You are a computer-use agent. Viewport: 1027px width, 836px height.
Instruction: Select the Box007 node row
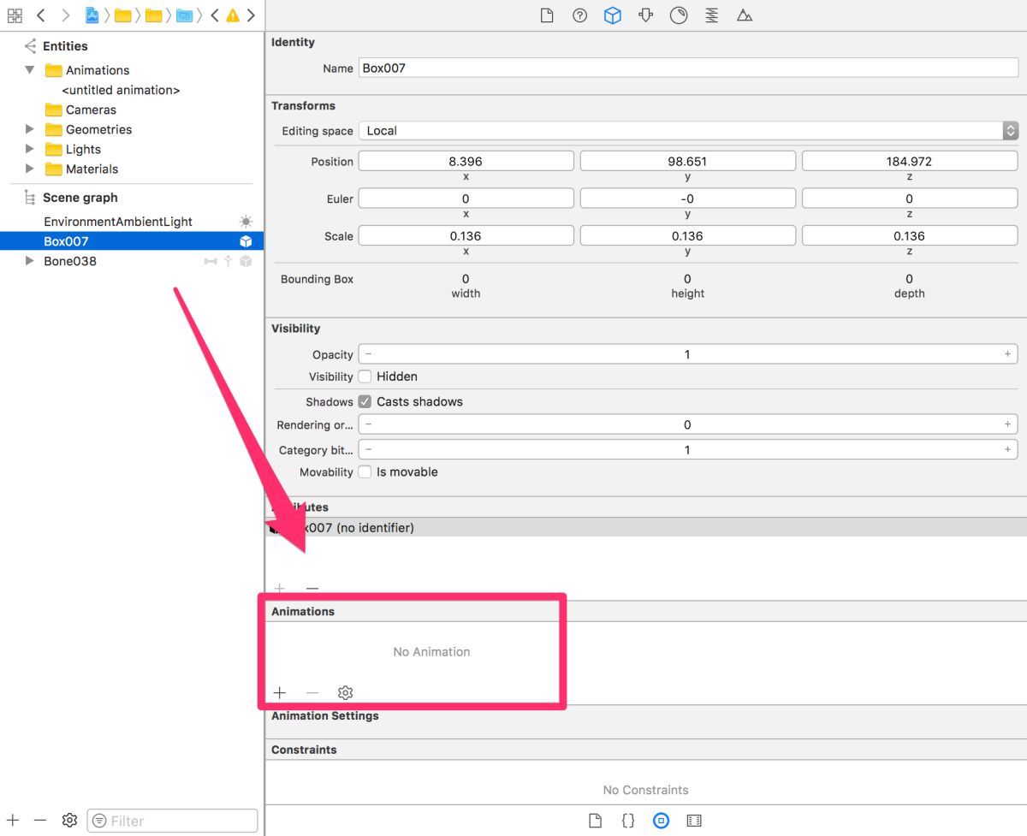click(x=132, y=241)
